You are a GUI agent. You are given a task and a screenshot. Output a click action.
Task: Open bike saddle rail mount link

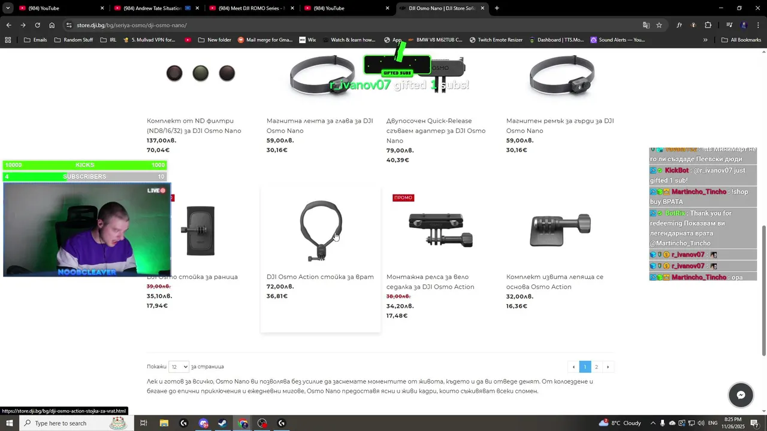[x=430, y=282]
